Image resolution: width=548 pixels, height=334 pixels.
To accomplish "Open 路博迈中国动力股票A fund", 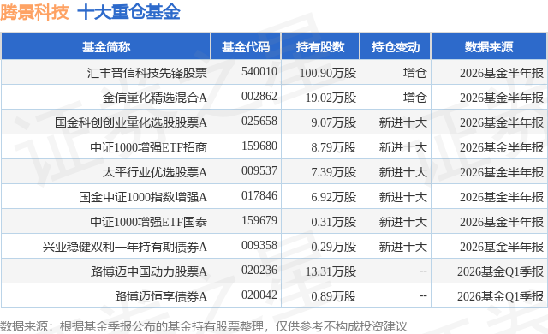I will 149,271.
